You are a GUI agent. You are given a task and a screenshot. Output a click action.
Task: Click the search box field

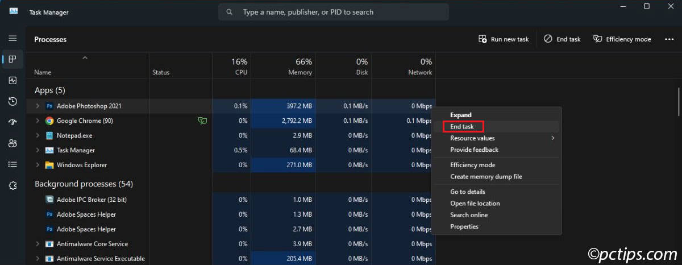pyautogui.click(x=334, y=12)
